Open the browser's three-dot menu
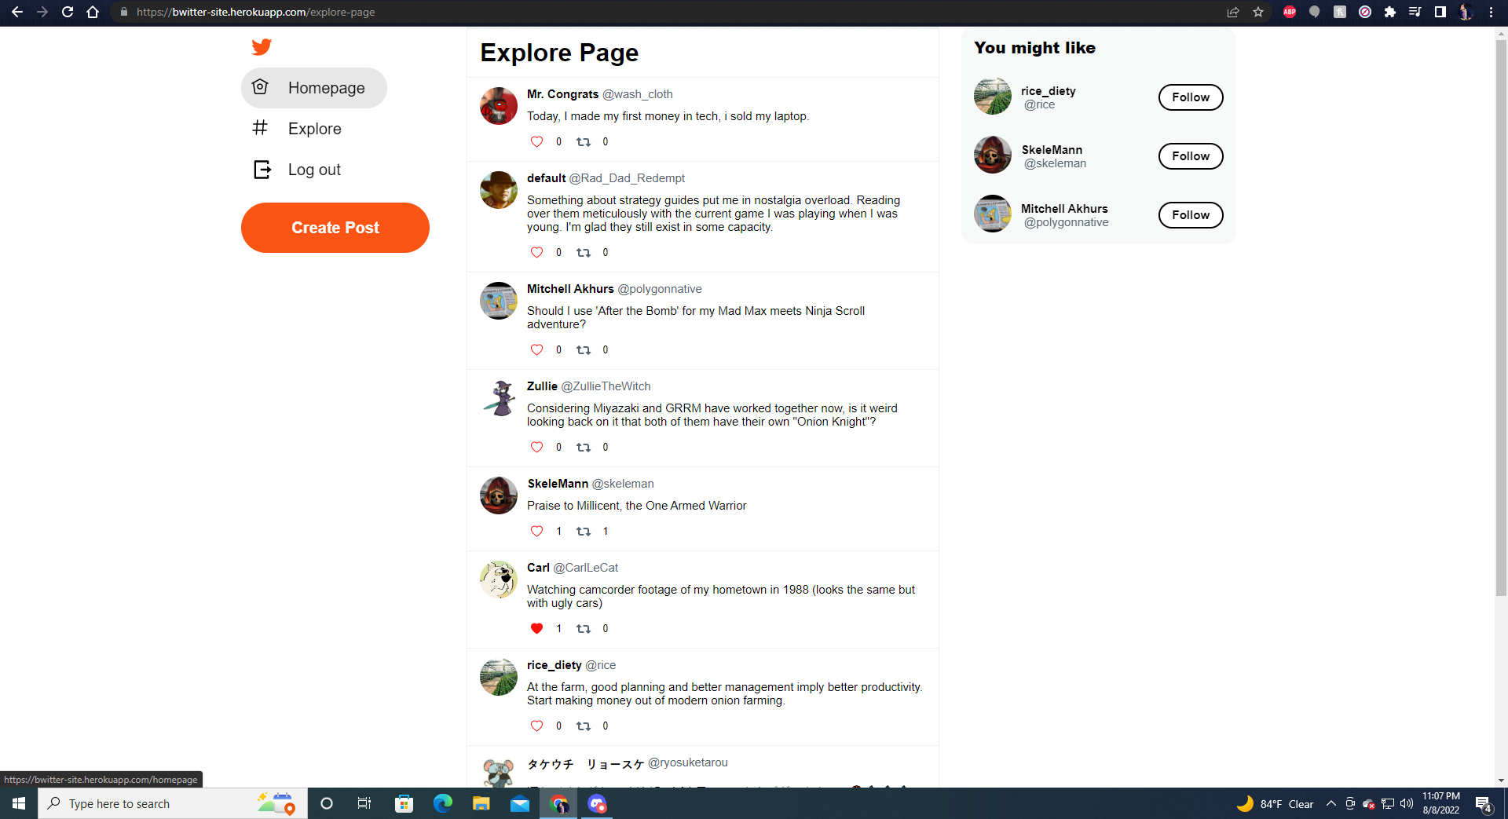 1492,12
